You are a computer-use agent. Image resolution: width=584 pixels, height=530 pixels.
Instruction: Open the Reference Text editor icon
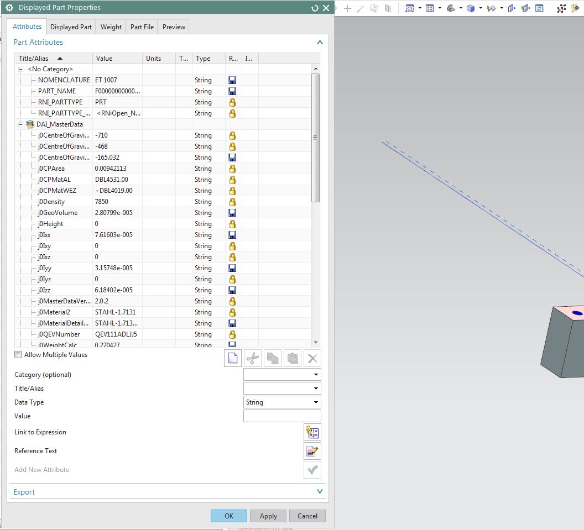point(312,451)
